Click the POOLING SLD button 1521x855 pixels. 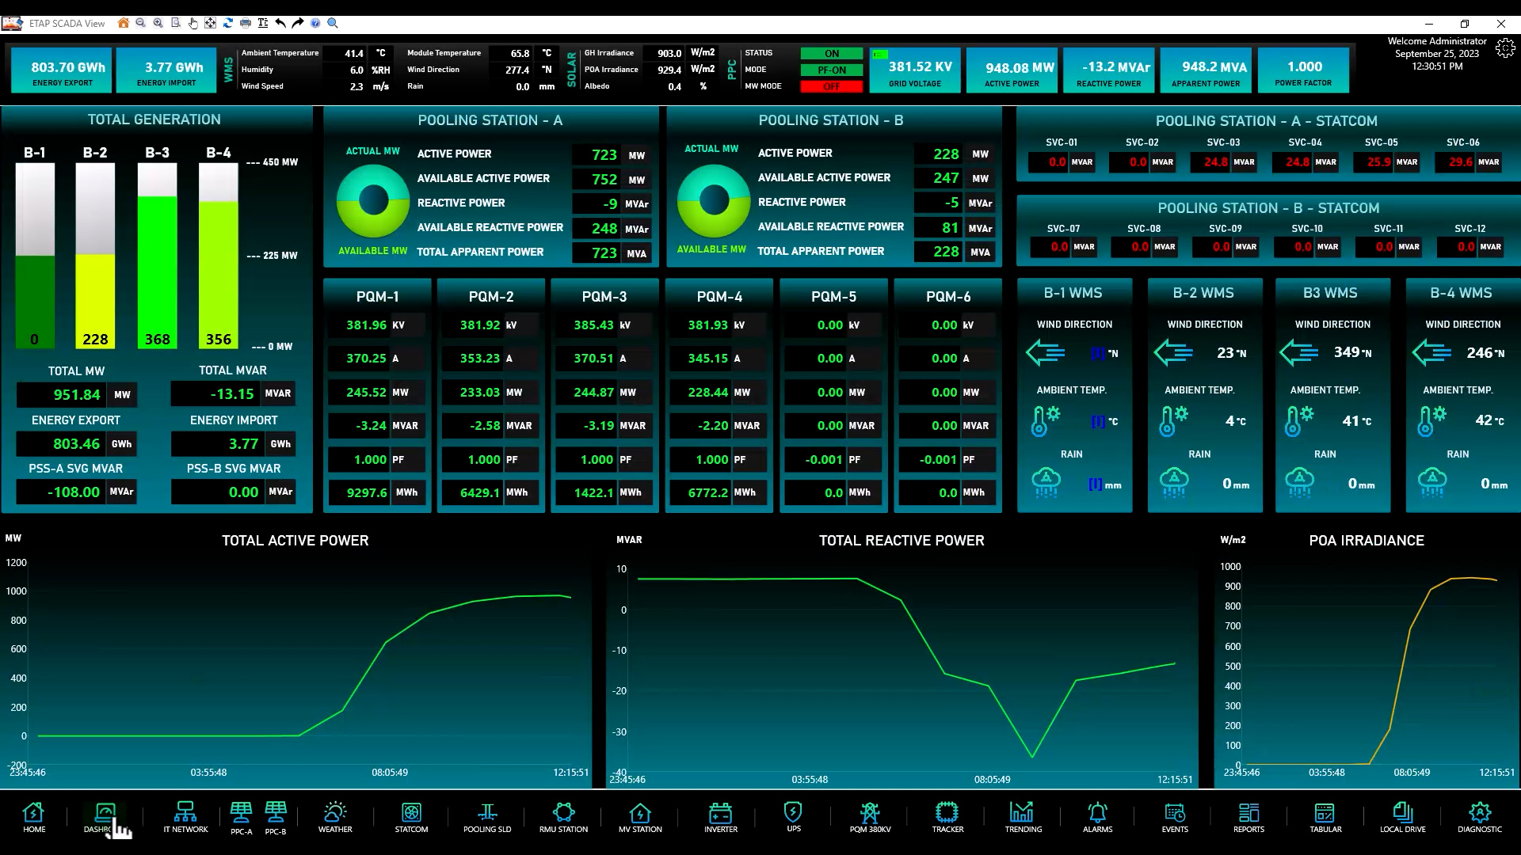tap(487, 817)
